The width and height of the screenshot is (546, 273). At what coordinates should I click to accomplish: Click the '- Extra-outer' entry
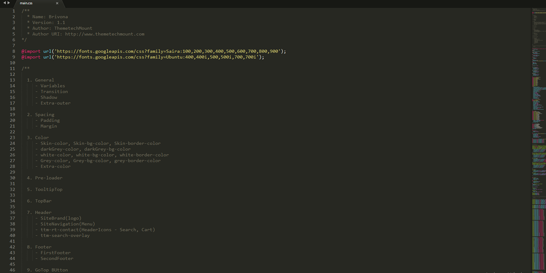pos(53,103)
